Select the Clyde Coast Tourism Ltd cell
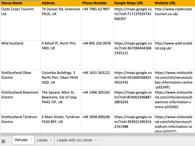 point(20,23)
